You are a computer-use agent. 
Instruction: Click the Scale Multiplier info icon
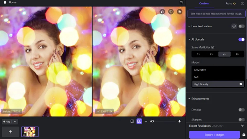[x=212, y=47]
